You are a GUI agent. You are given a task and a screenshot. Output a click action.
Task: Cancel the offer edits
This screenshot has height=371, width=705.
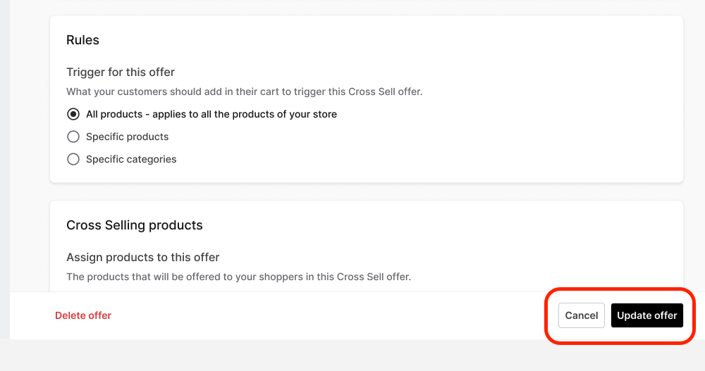pos(582,315)
